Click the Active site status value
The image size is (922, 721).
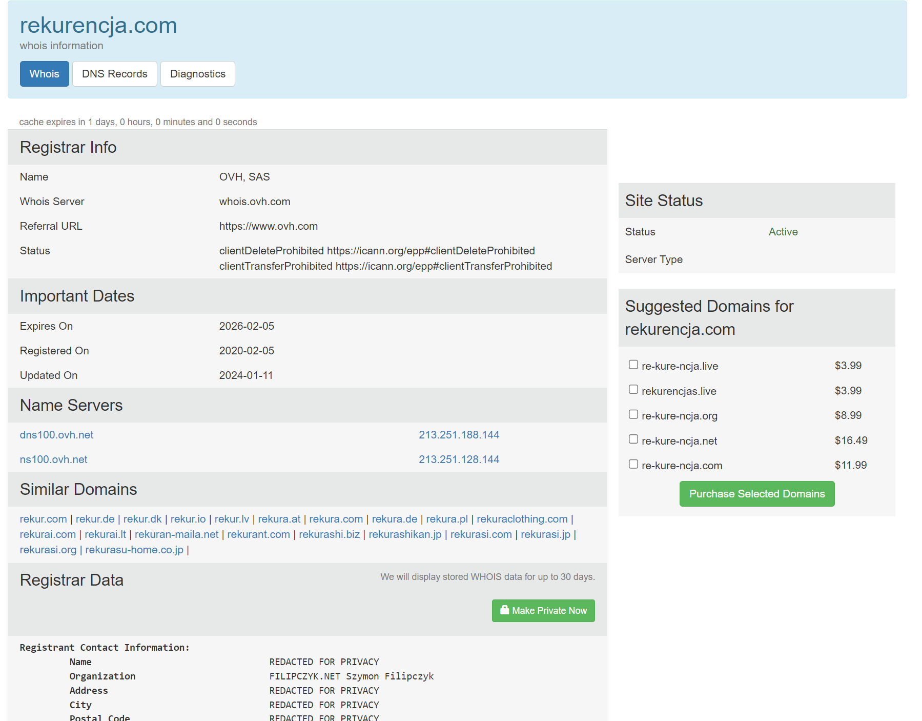(x=783, y=232)
